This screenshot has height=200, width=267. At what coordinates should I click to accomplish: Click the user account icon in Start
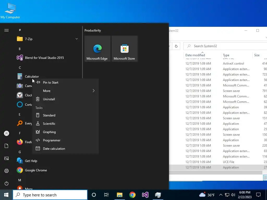7,133
